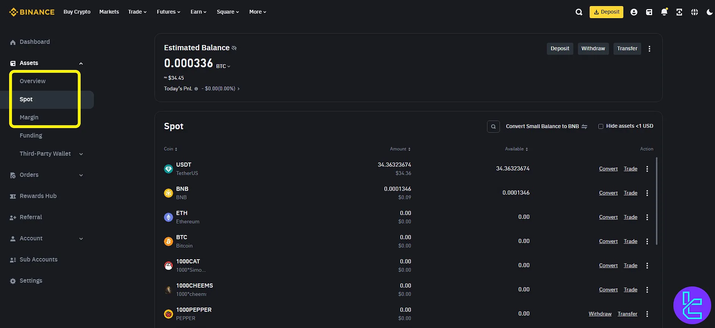Click the BNB coin icon
This screenshot has width=715, height=328.
pos(169,193)
